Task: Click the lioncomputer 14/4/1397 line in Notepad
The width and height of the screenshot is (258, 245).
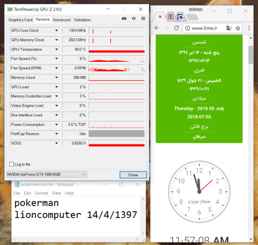Action: pyautogui.click(x=76, y=215)
